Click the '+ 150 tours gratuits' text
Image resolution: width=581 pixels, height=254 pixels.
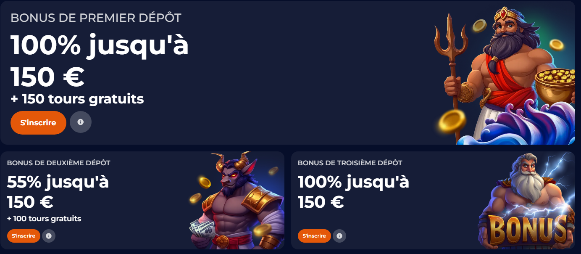[77, 99]
